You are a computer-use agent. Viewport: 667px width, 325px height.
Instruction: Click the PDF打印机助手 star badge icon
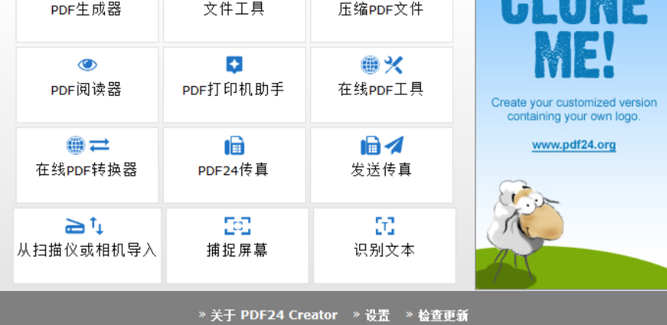coord(235,65)
